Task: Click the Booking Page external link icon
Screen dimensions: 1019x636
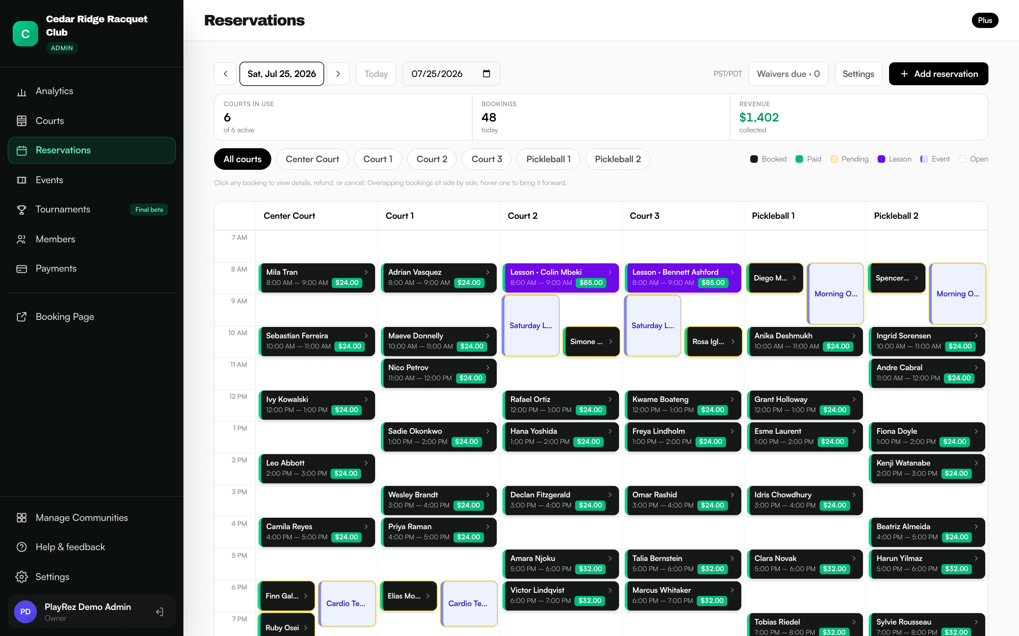Action: coord(21,317)
